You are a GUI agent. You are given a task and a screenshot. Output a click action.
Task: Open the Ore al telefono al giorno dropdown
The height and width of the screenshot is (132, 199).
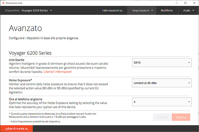[162, 102]
